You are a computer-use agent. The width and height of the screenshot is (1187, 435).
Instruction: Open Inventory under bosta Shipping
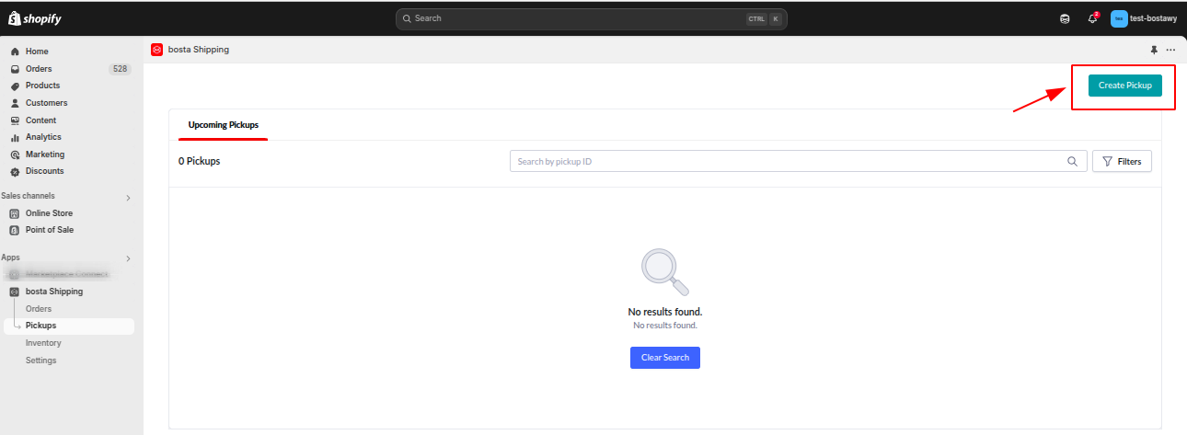43,343
